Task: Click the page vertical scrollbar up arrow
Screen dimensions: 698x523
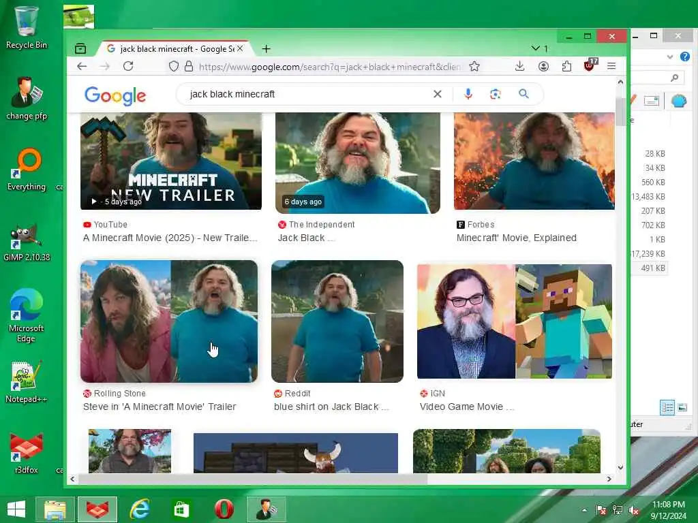Action: coord(620,82)
